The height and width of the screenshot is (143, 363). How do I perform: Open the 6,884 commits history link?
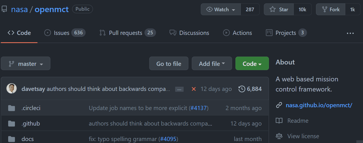[250, 89]
